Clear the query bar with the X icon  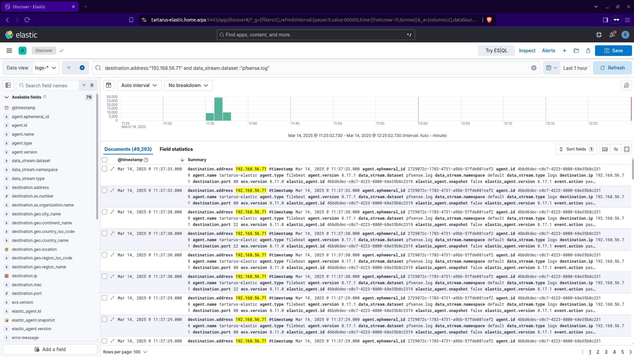coord(534,68)
